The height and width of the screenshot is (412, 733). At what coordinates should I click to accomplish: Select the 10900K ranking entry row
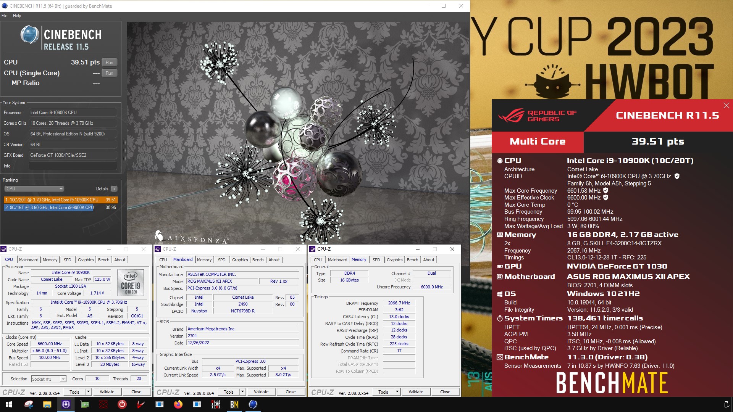pyautogui.click(x=61, y=200)
